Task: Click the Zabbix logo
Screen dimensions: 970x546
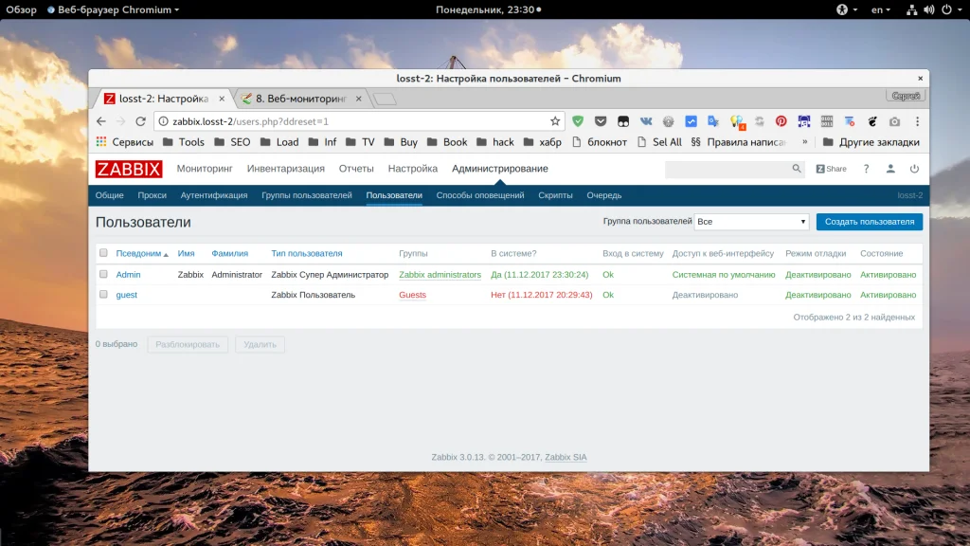Action: [x=129, y=169]
